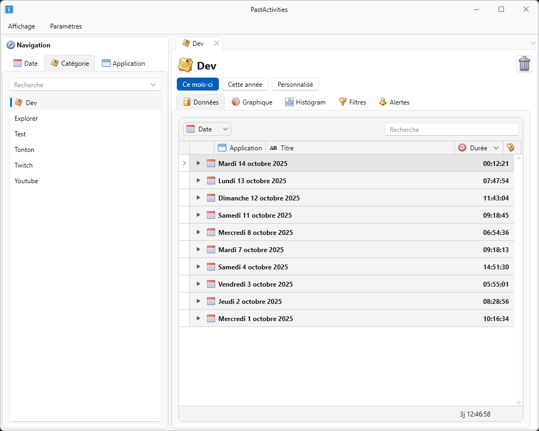Switch navigation to the Date tab
Image resolution: width=539 pixels, height=431 pixels.
point(25,63)
